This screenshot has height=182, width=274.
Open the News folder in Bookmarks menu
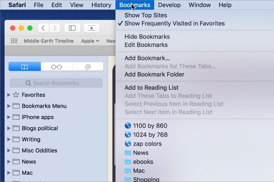click(141, 153)
